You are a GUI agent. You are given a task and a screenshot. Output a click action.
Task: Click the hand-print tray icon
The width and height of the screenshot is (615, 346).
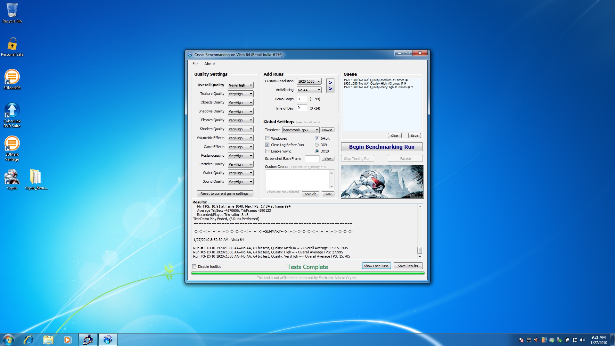tap(544, 340)
